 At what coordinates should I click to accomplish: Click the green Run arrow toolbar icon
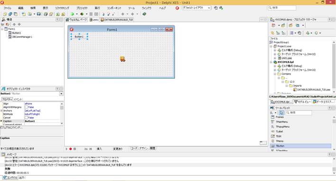point(73,14)
